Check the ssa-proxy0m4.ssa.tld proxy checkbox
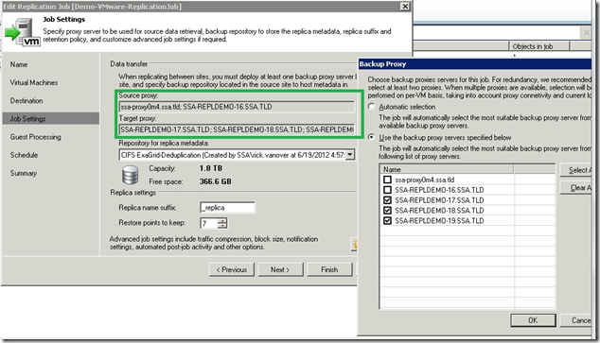This screenshot has height=343, width=600. pos(387,180)
